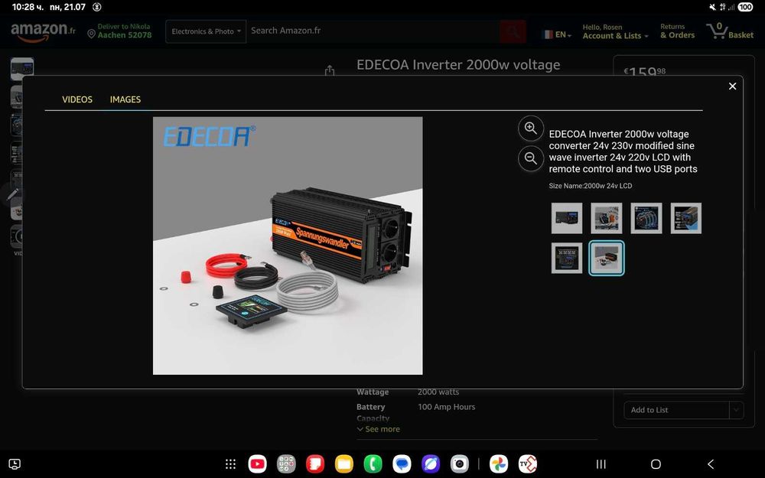
Task: Click the large EDECOA inverter image
Action: pyautogui.click(x=288, y=246)
